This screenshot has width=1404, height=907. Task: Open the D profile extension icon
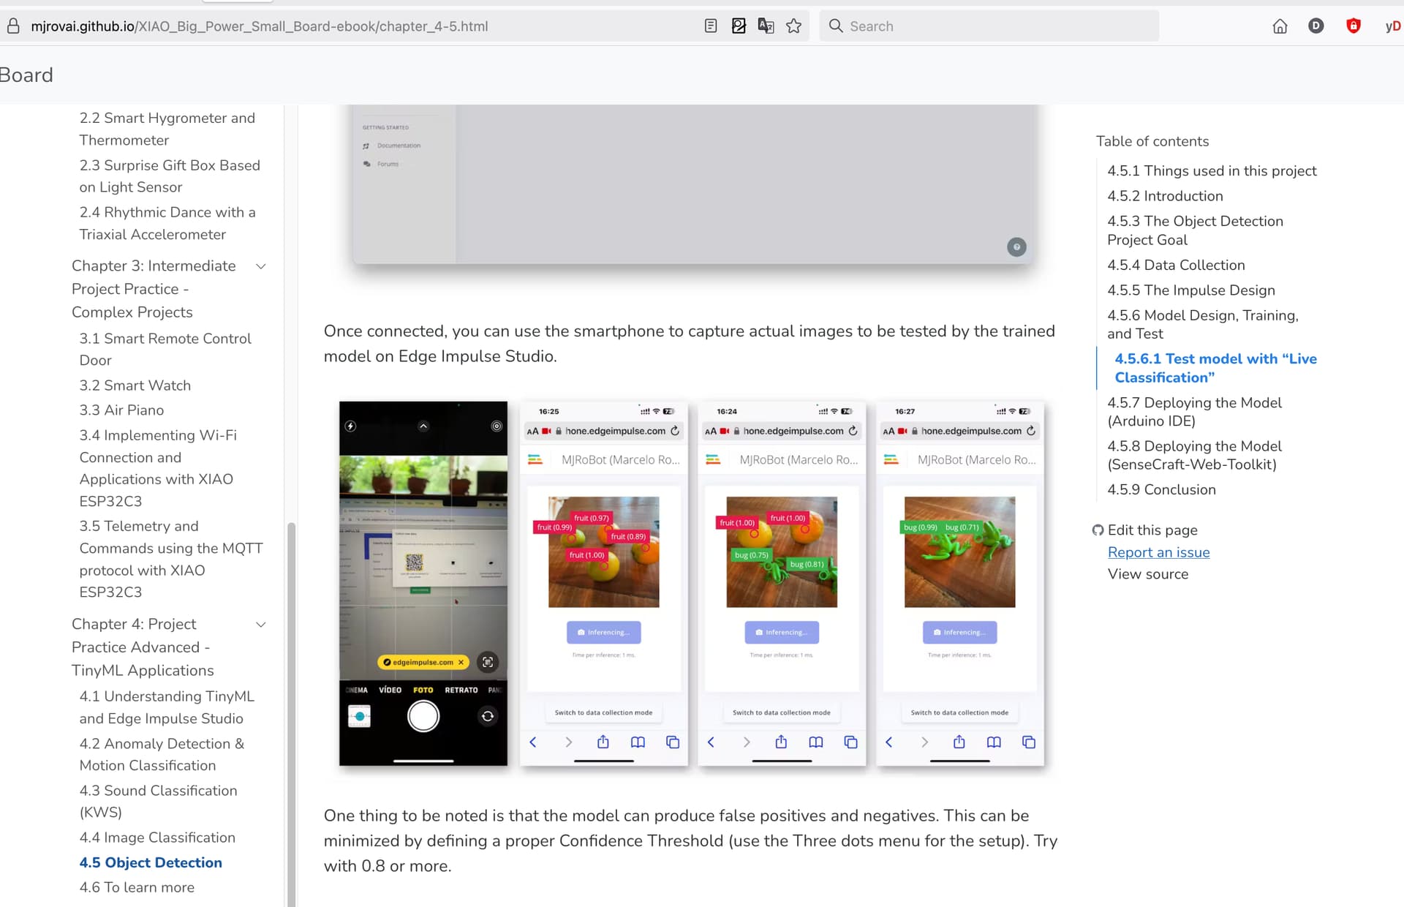tap(1316, 26)
